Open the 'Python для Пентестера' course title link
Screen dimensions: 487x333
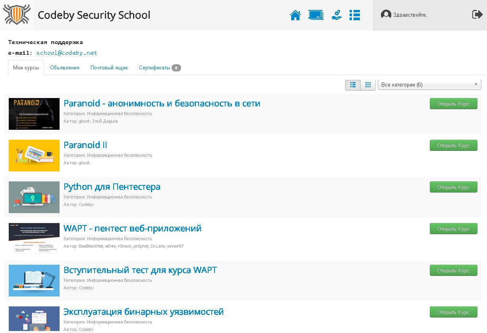[112, 187]
